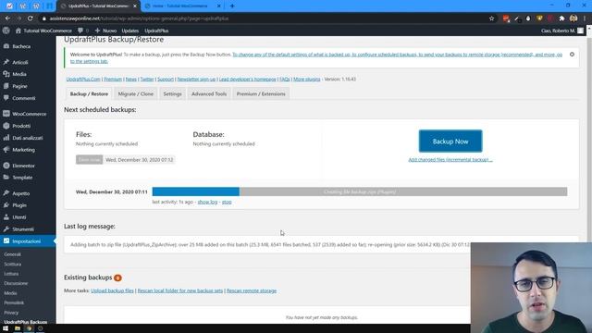Viewport: 592px width, 333px height.
Task: Click the Bacheca dashboard icon
Action: point(6,46)
